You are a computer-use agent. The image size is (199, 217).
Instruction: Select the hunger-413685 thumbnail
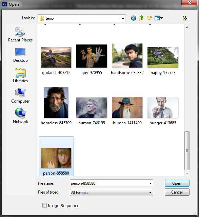(x=163, y=108)
